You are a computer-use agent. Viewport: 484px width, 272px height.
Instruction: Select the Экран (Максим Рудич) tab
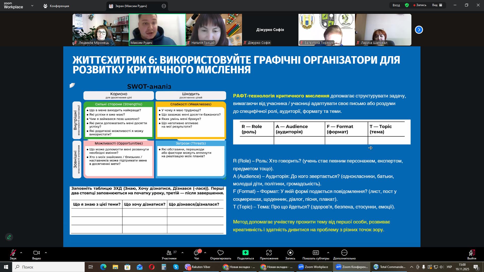[131, 6]
